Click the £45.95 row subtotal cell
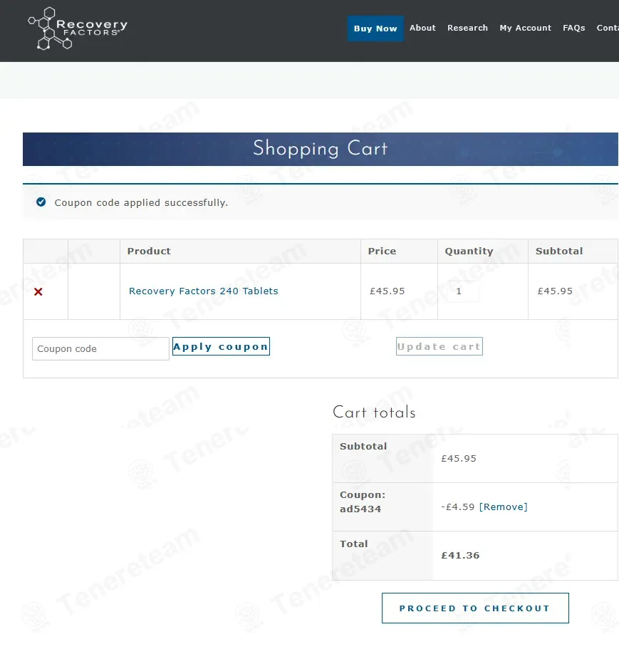 555,291
